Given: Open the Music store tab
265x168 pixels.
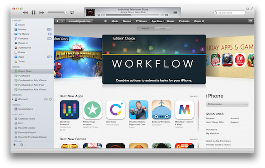Looking at the screenshot, I should pyautogui.click(x=115, y=21).
